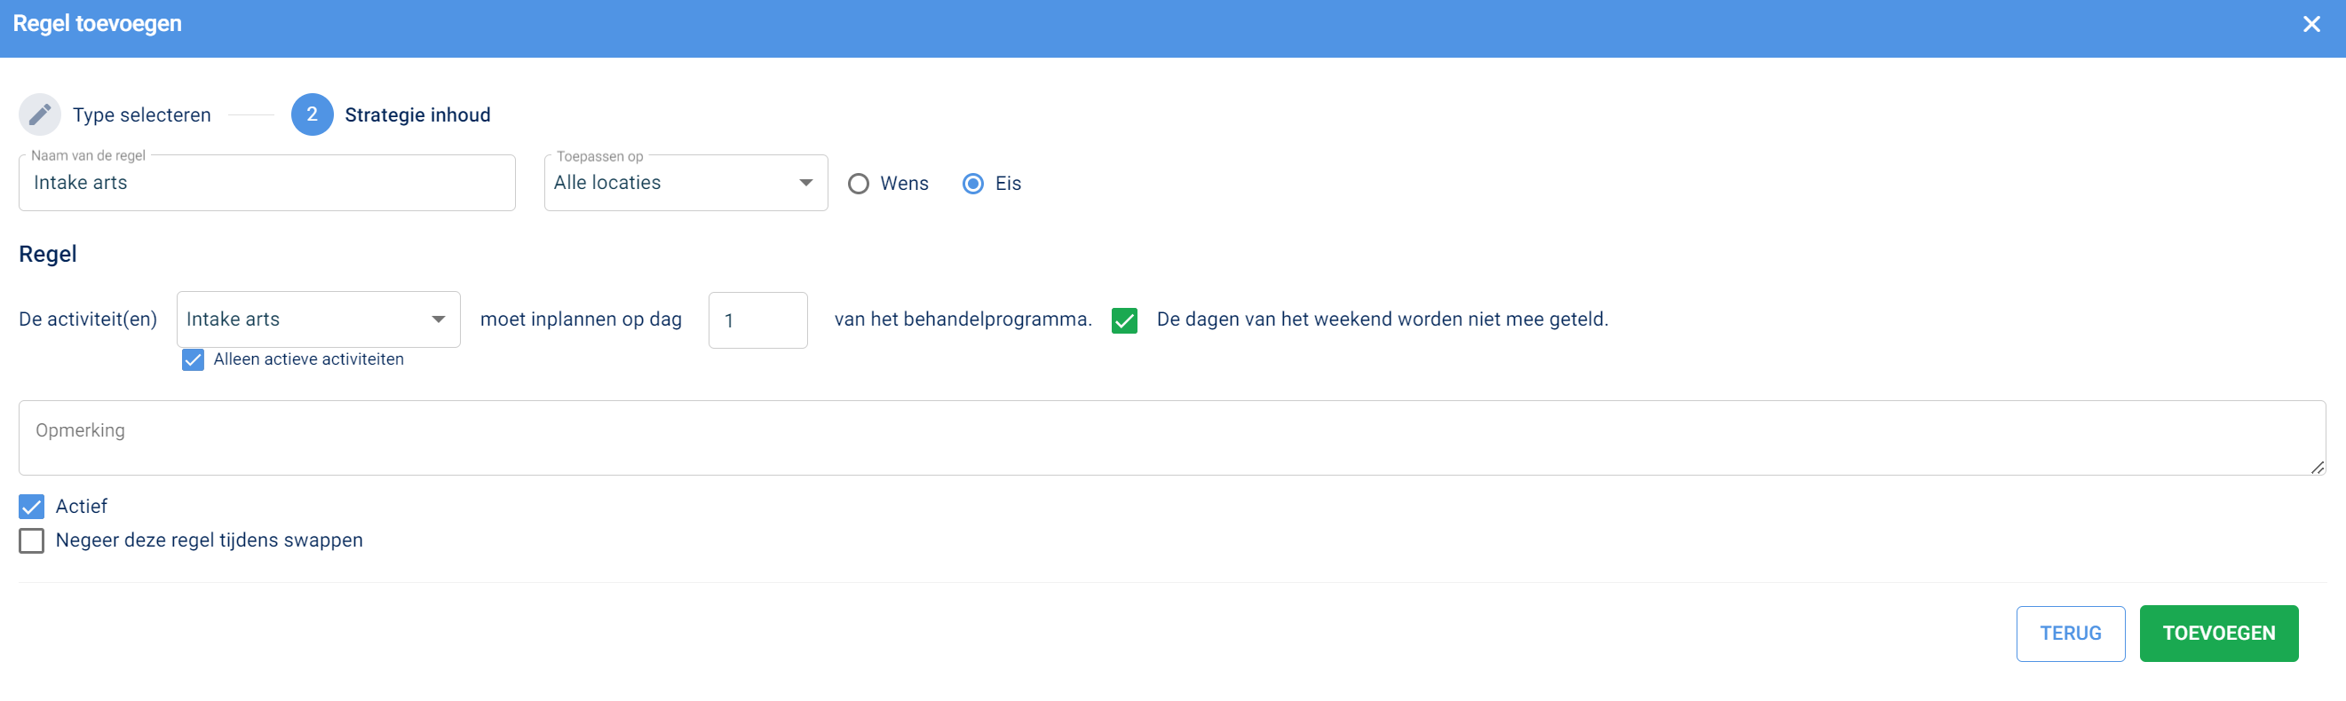Click the 'Regel' section heading

pos(48,254)
